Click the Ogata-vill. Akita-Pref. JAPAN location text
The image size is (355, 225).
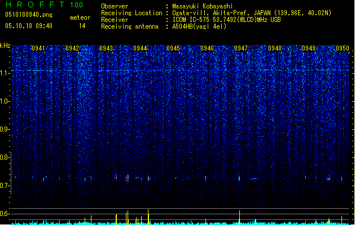coord(252,13)
